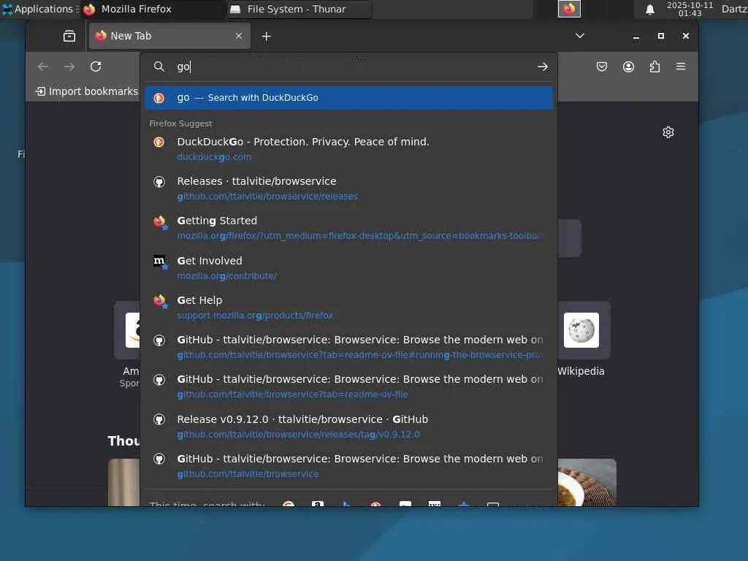Open the food story thumbnail on the new tab page
The width and height of the screenshot is (748, 561).
[x=587, y=482]
